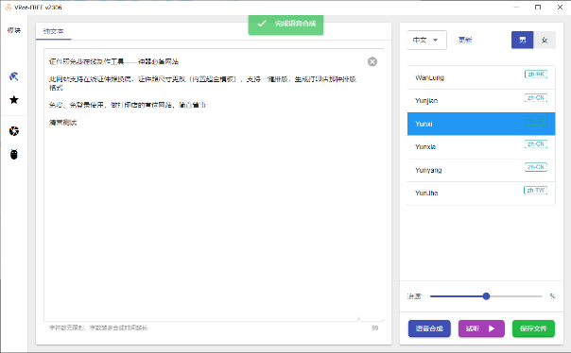This screenshot has height=353, width=571.
Task: Select the WanLung voice
Action: click(x=481, y=77)
